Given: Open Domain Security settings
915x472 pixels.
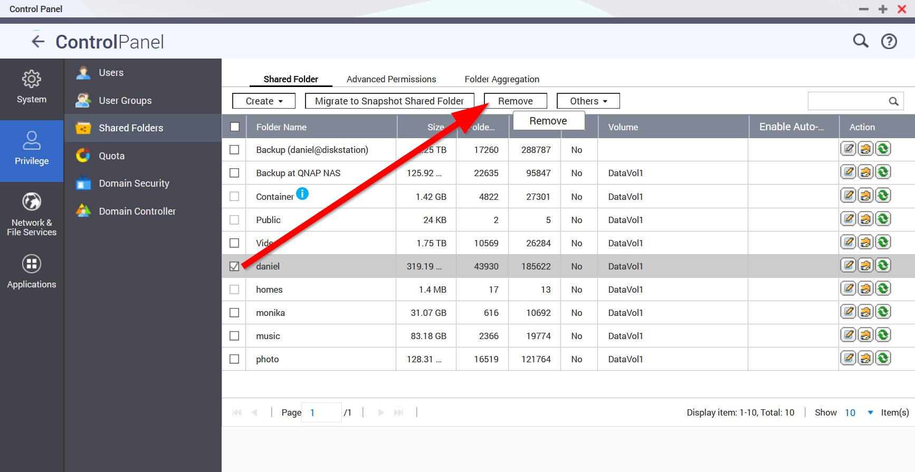Looking at the screenshot, I should tap(142, 184).
